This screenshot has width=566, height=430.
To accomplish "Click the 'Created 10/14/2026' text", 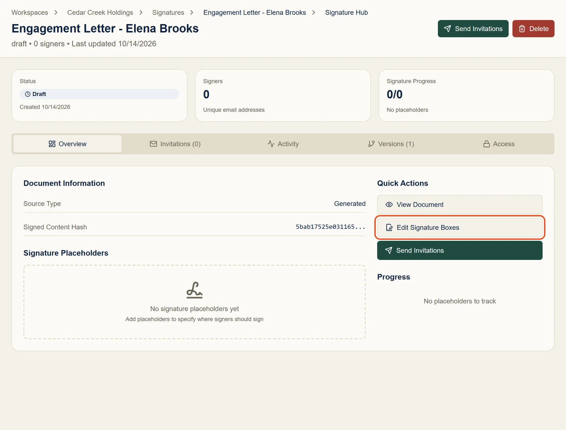I will [45, 107].
